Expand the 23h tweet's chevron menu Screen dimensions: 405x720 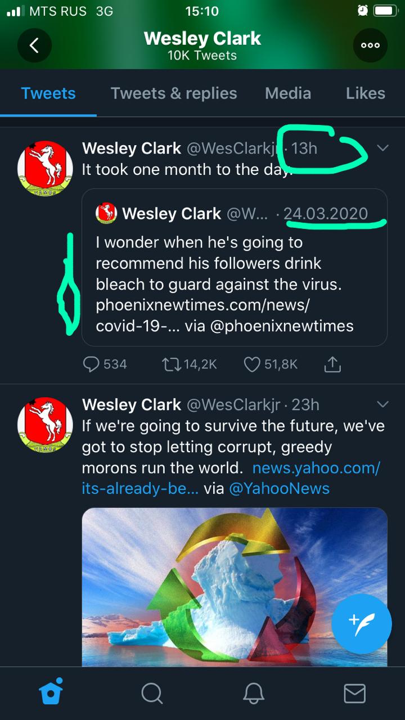[x=382, y=404]
